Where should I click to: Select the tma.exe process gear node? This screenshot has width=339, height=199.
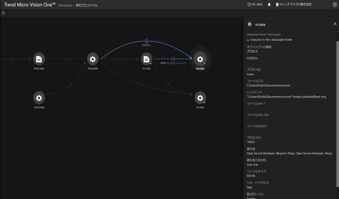coord(93,59)
